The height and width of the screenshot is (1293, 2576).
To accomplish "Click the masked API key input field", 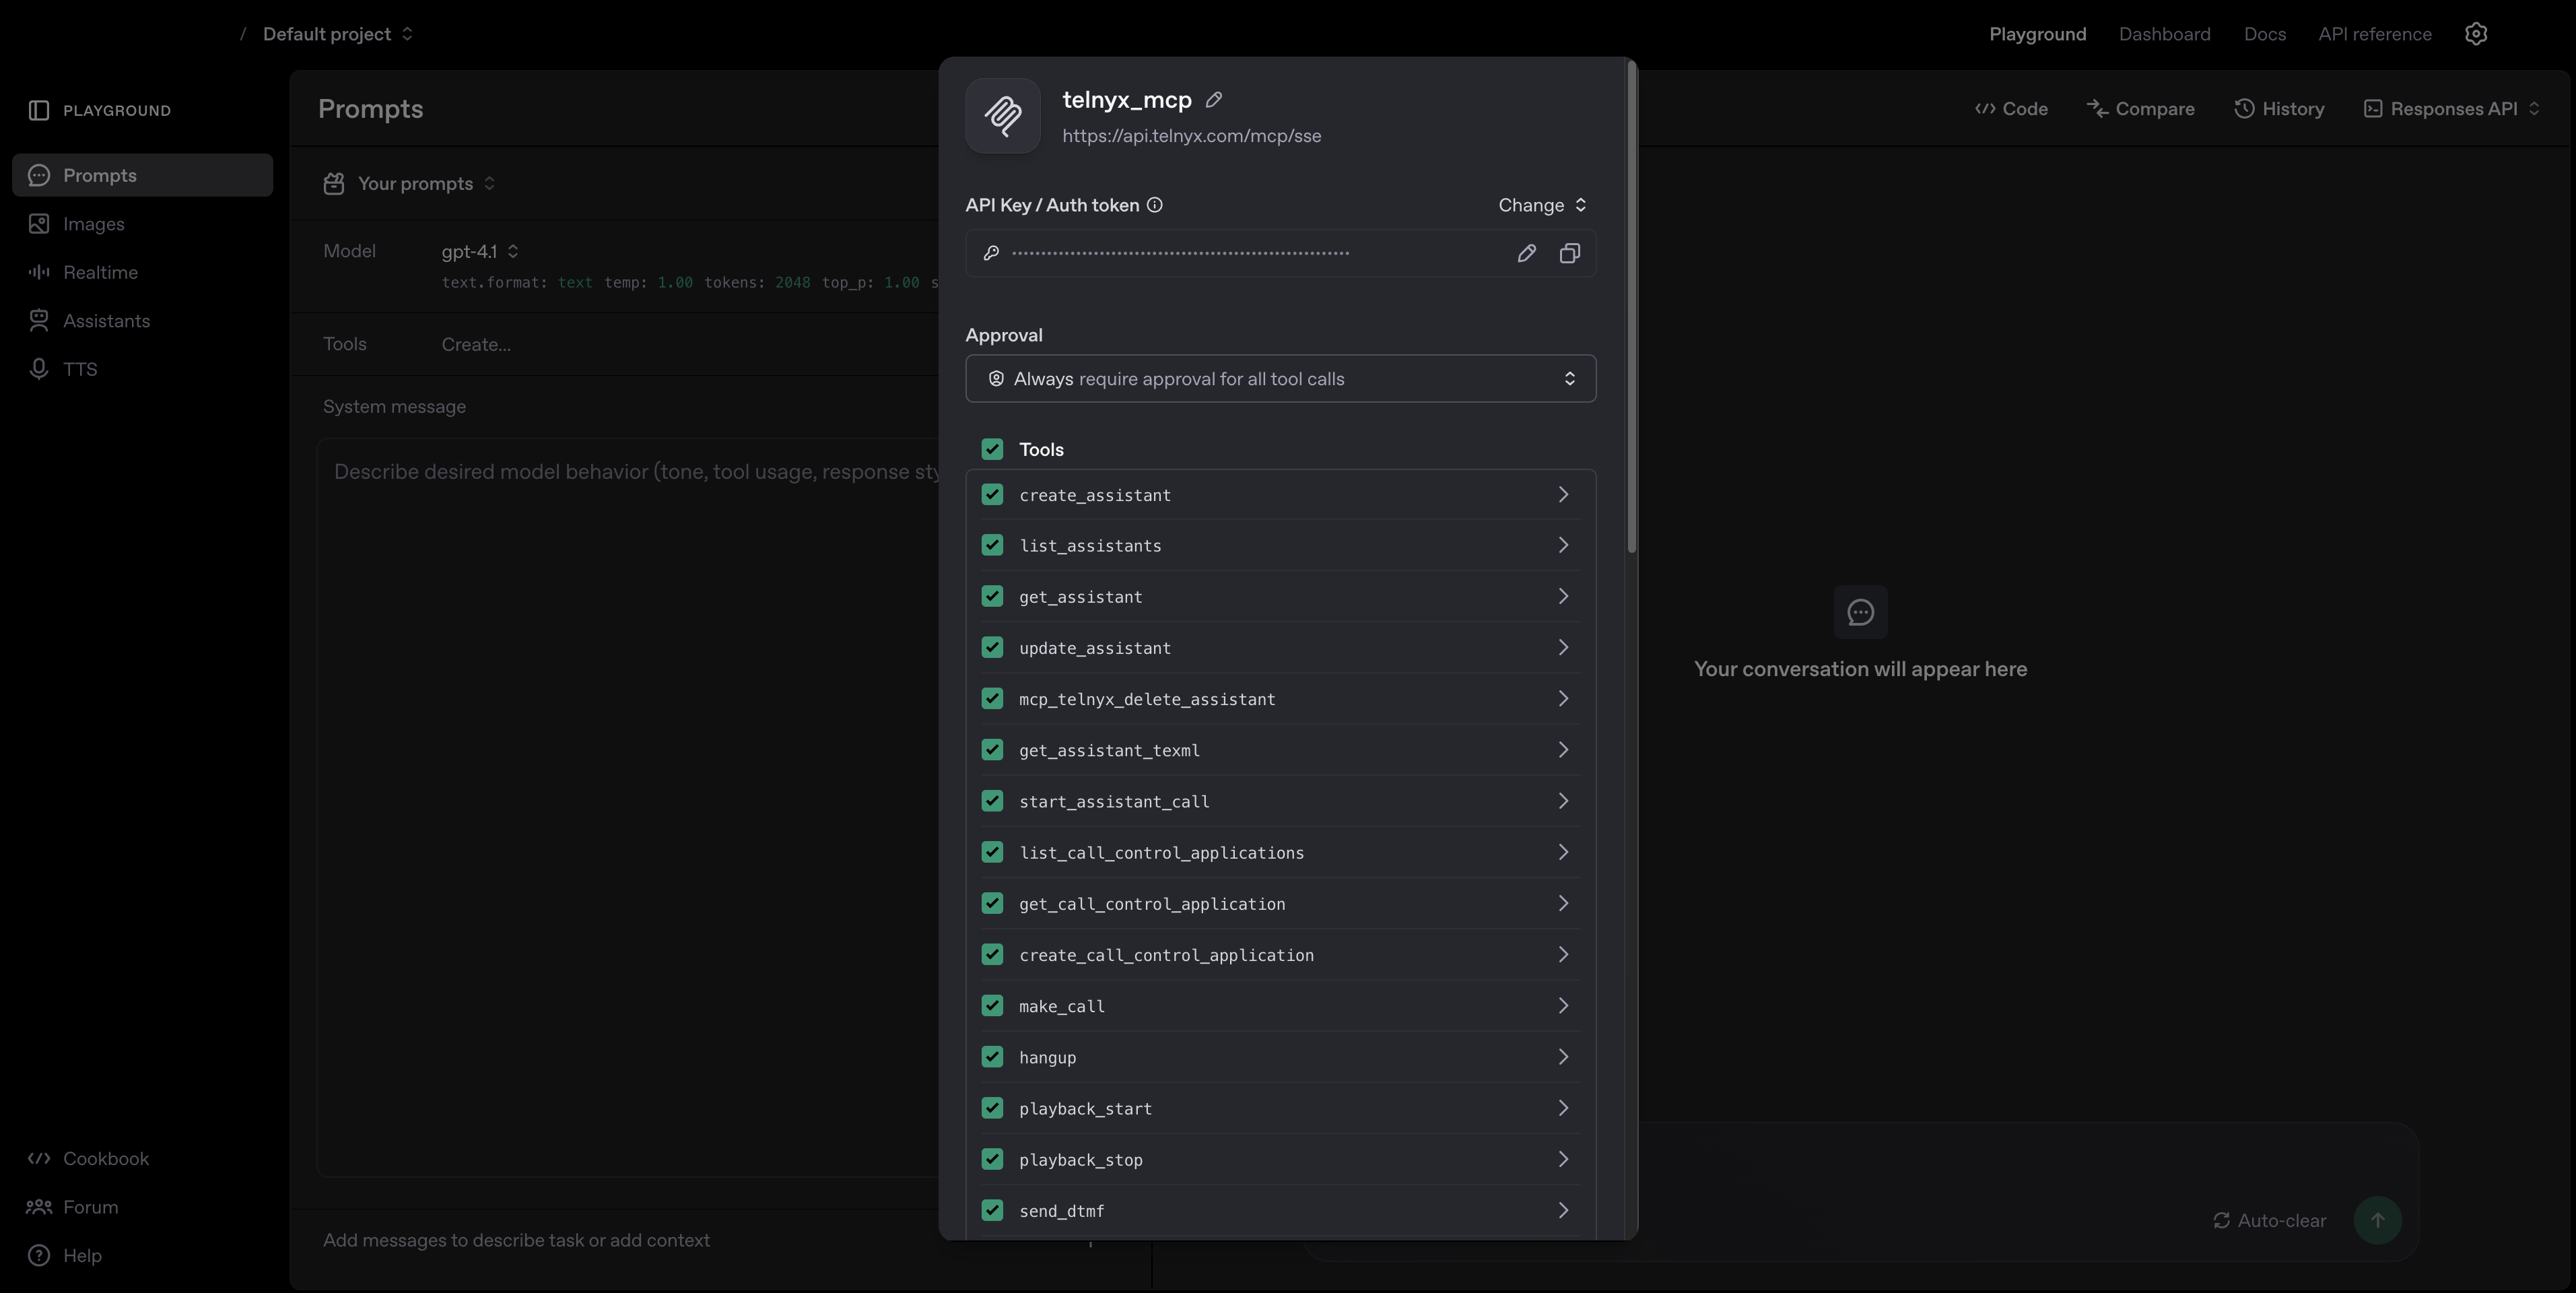I will [1240, 254].
